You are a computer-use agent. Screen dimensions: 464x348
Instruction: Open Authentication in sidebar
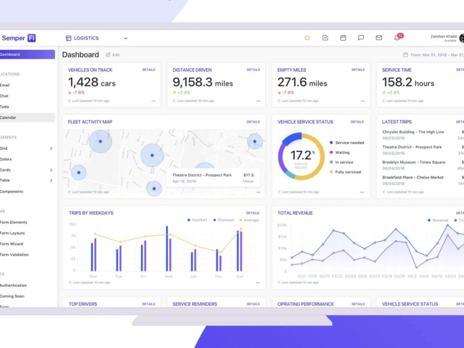click(13, 285)
